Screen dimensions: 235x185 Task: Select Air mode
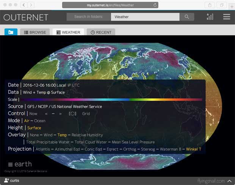coord(27,121)
